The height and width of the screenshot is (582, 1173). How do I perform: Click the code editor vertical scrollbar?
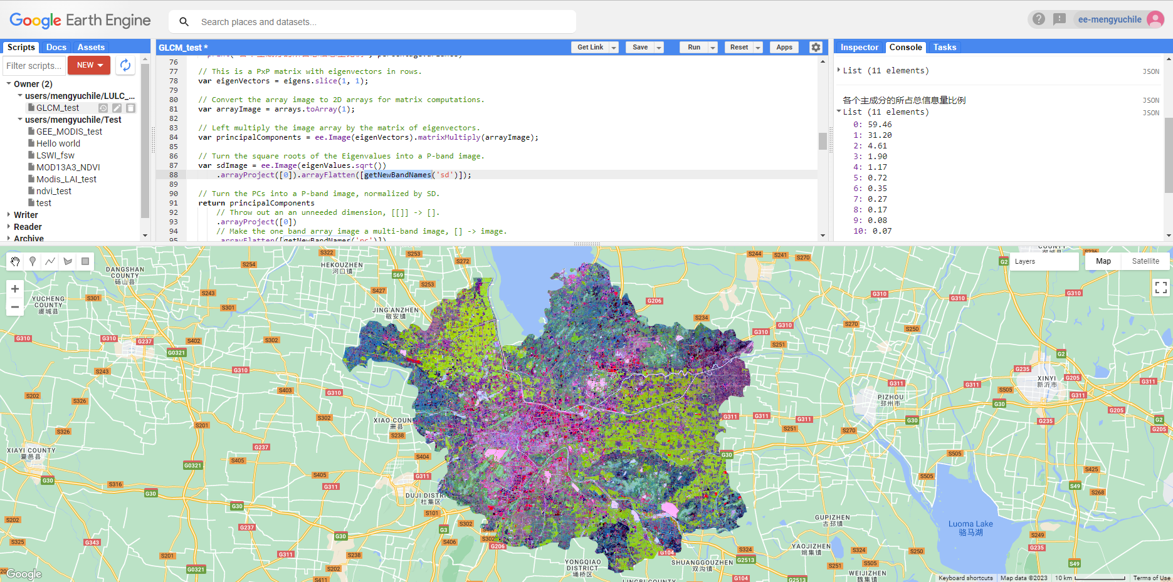click(823, 141)
